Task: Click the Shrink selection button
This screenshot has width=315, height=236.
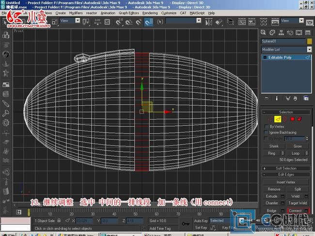Action: click(x=274, y=146)
